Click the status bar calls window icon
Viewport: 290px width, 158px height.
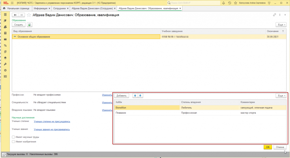coord(4,154)
